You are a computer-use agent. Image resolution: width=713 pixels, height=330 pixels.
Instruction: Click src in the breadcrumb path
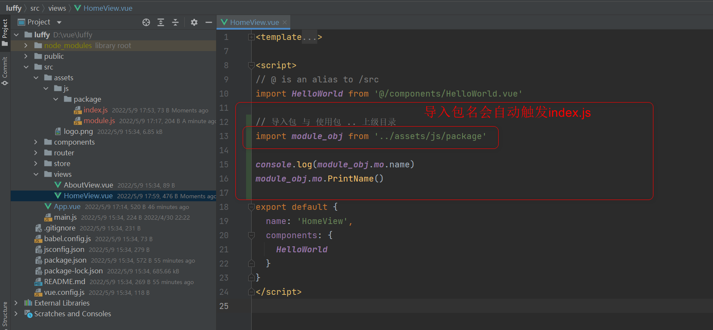[35, 8]
